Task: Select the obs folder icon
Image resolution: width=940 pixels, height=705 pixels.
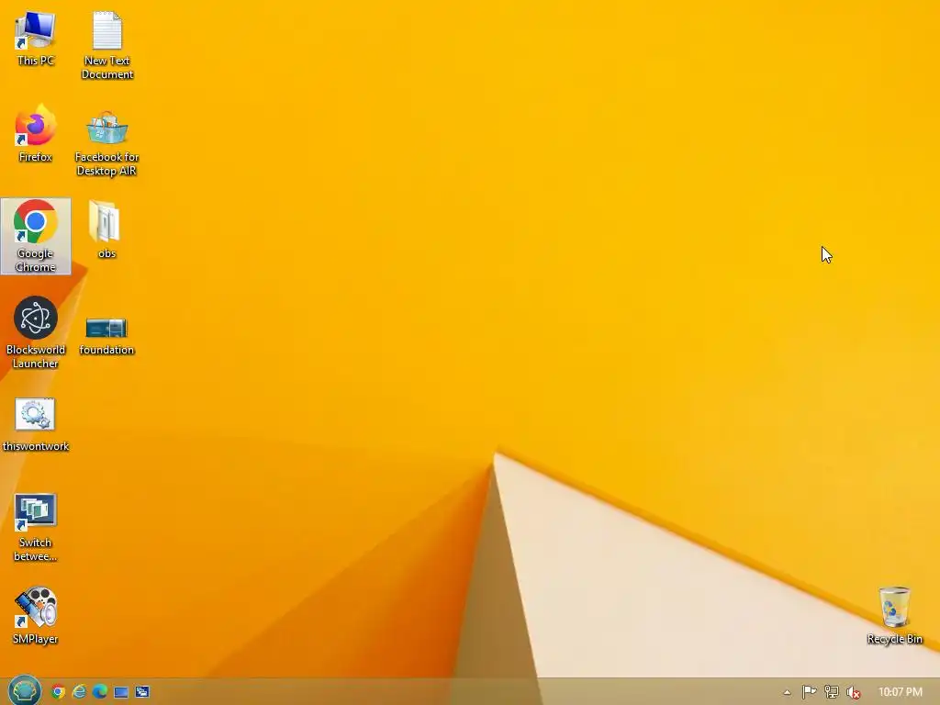Action: (x=106, y=230)
